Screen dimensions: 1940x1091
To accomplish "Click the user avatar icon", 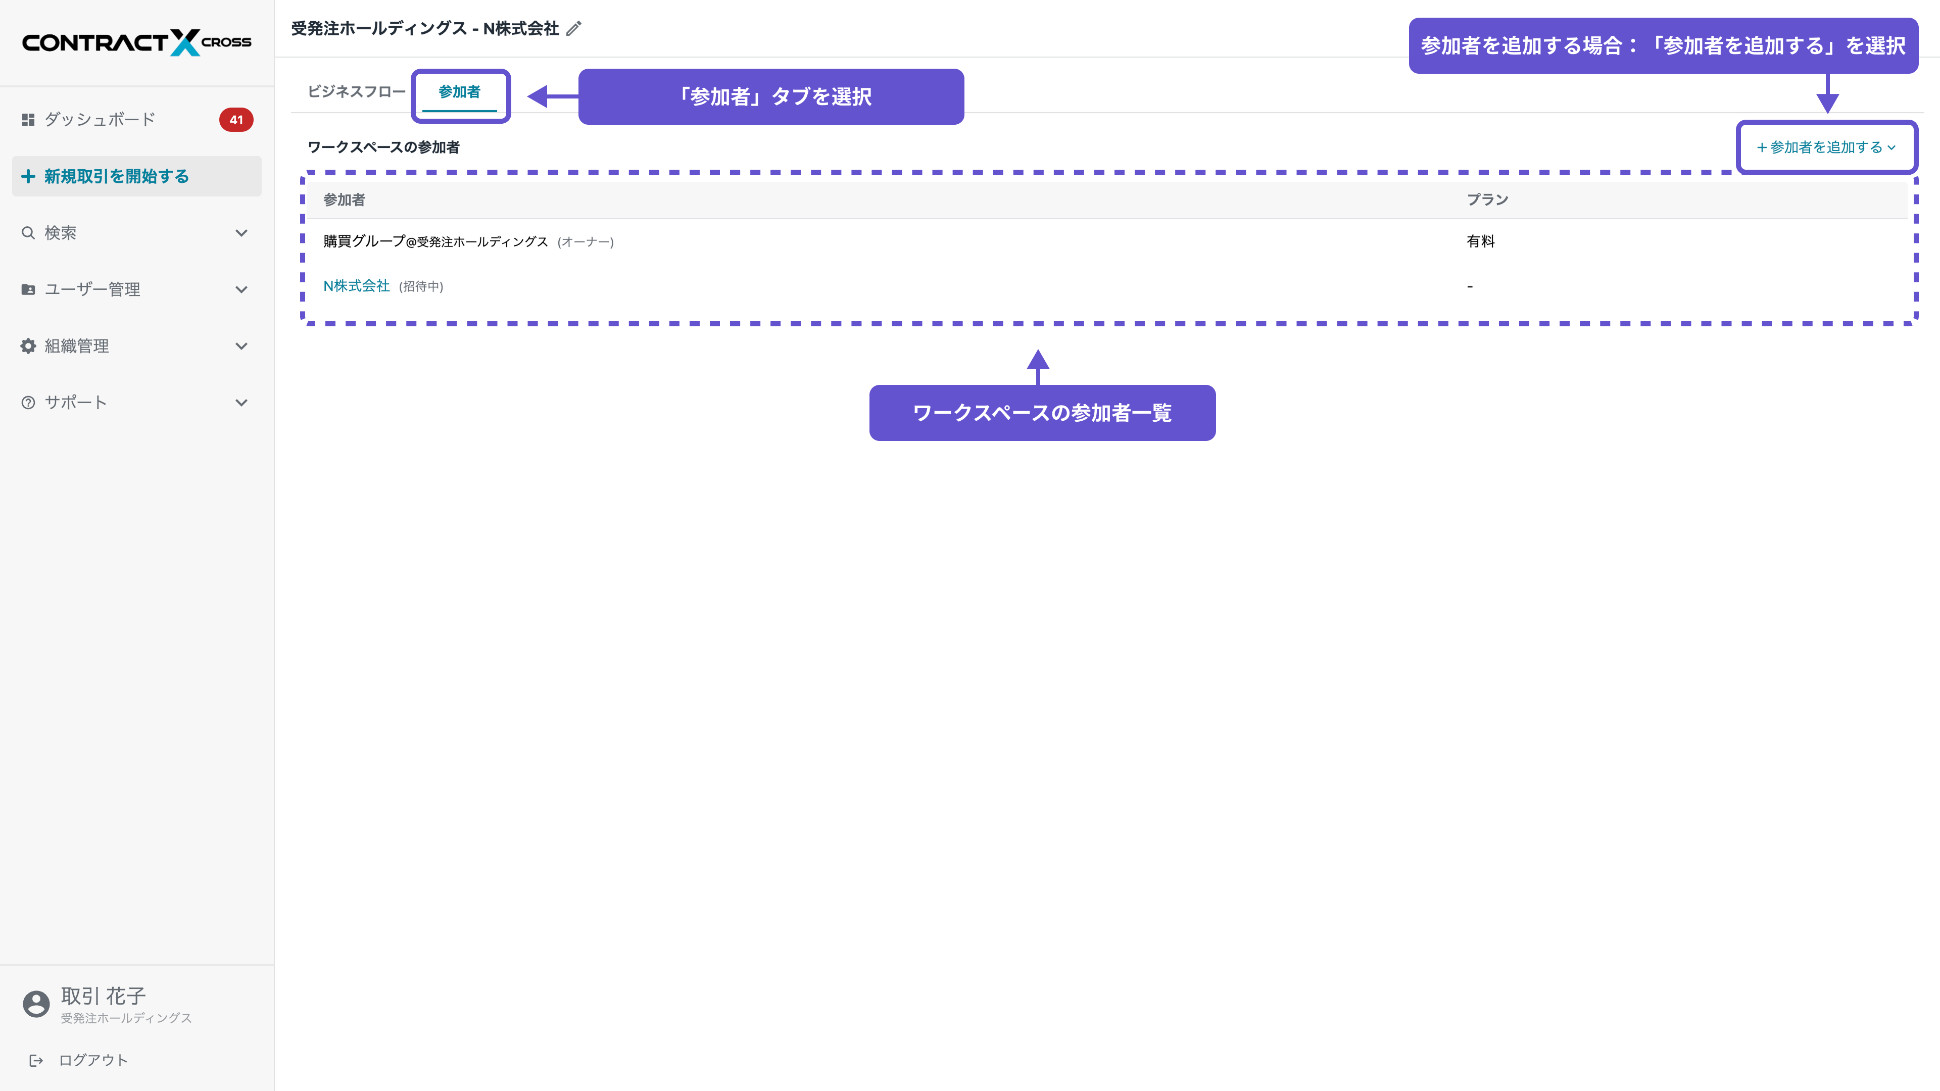I will click(x=35, y=1004).
